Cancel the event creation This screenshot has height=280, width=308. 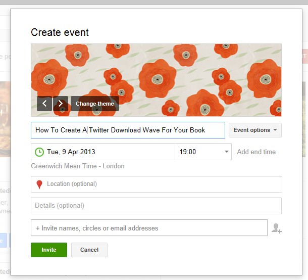[x=89, y=250]
